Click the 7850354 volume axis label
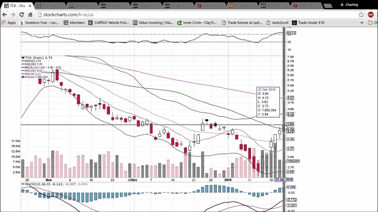 (293, 161)
